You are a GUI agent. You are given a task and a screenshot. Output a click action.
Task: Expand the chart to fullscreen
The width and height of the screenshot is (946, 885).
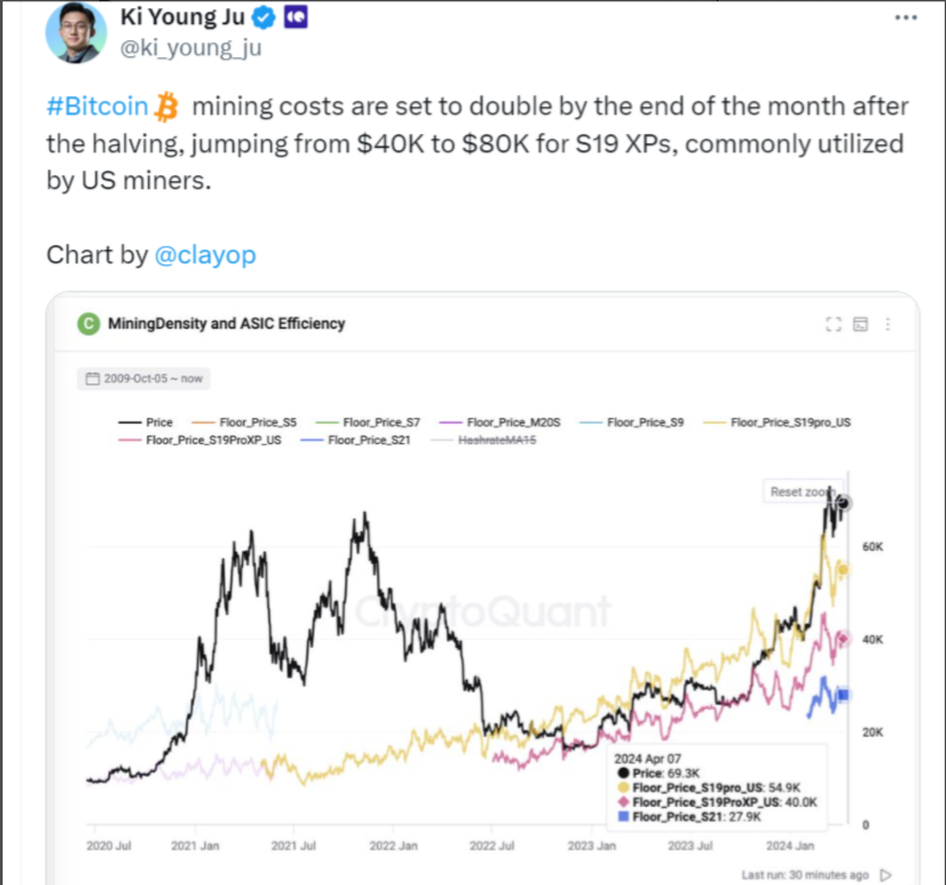834,324
